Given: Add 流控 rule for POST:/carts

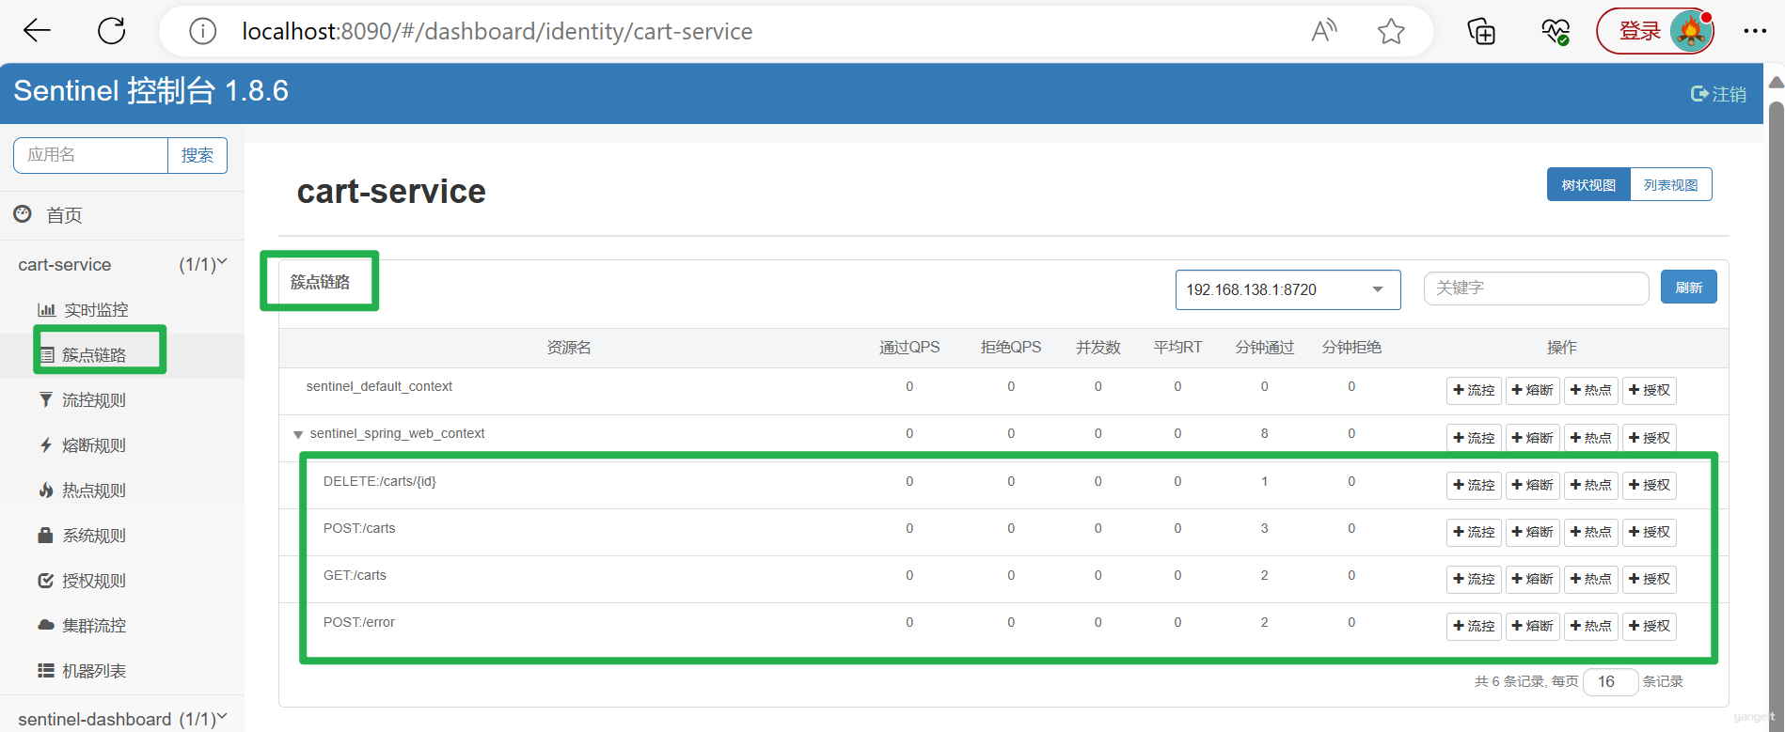Looking at the screenshot, I should click(x=1474, y=532).
